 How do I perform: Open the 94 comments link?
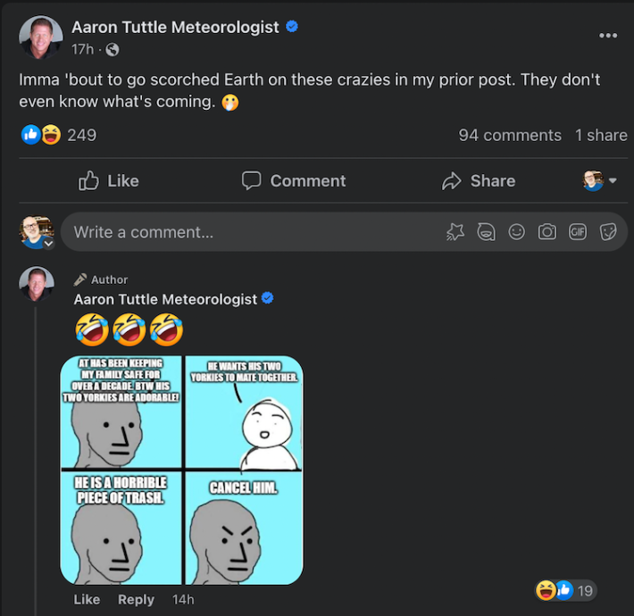click(x=509, y=136)
